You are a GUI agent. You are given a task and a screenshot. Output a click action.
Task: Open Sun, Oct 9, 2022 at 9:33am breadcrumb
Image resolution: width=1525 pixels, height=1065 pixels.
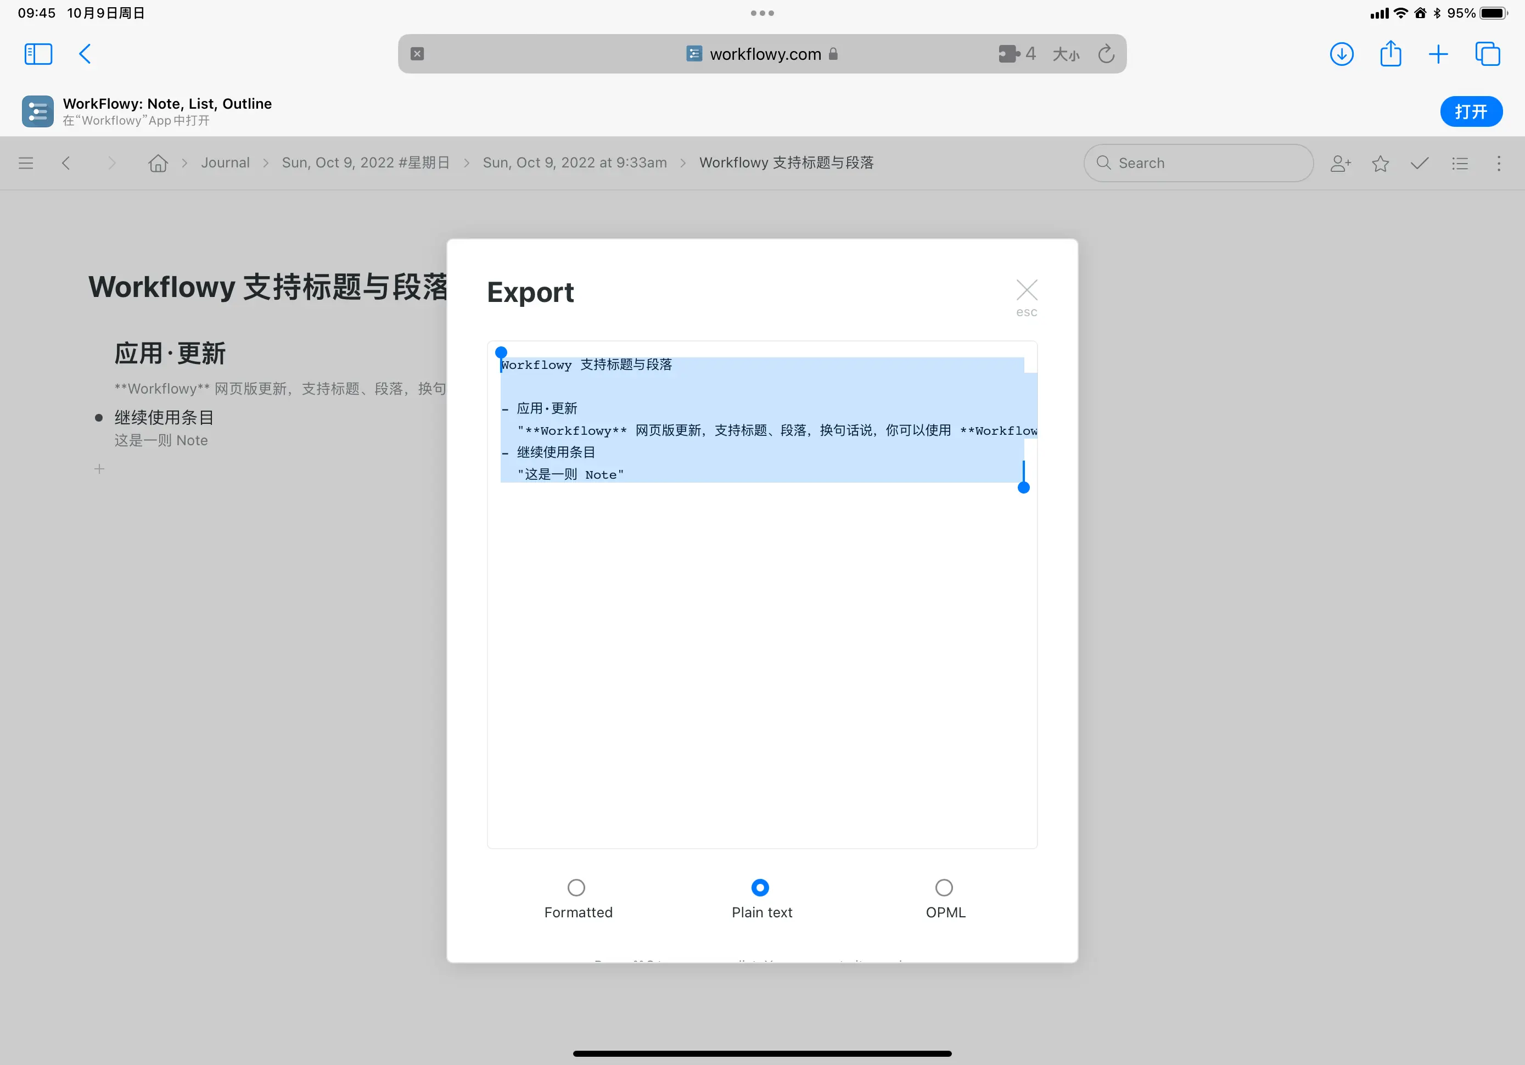pos(575,163)
